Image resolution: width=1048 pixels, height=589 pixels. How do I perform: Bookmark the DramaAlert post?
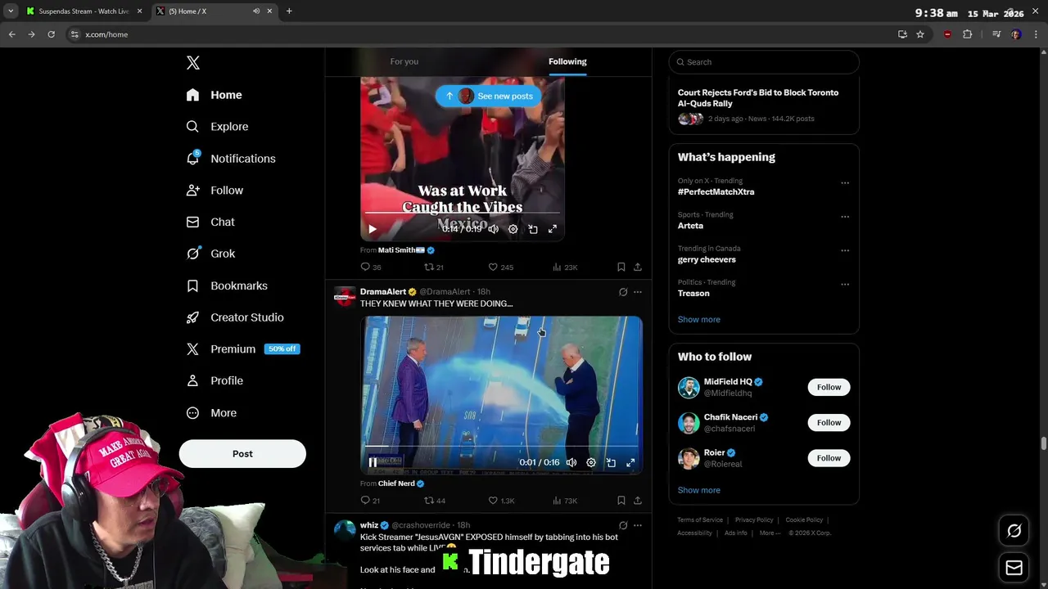(x=621, y=500)
